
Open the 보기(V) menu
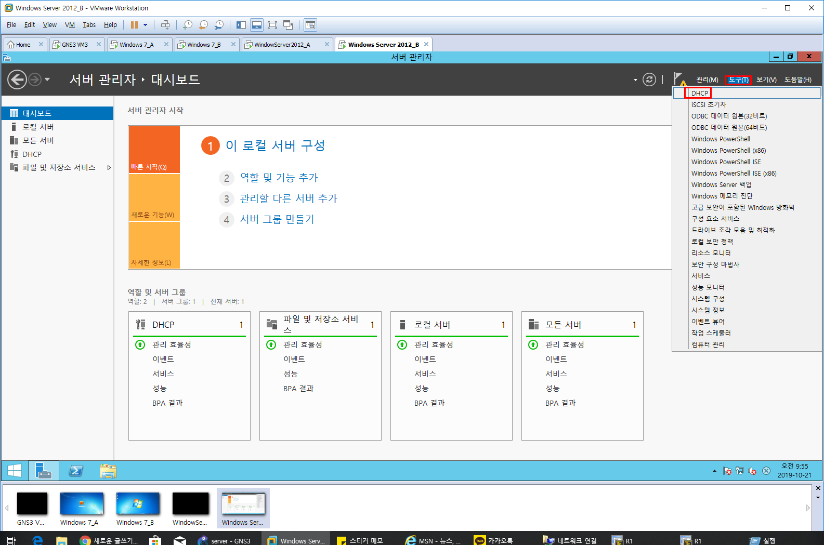pyautogui.click(x=766, y=79)
